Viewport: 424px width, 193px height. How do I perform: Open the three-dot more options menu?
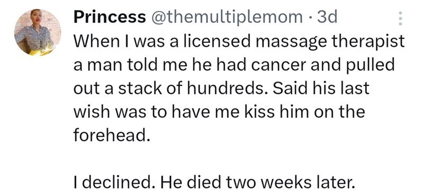(x=401, y=18)
